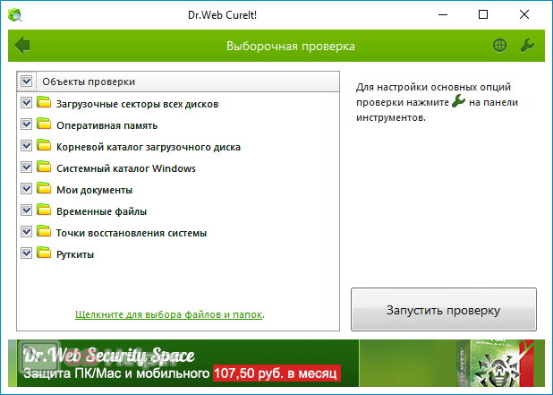Uncheck Мои документы checkbox
Screen dimensions: 553x395
click(x=27, y=189)
